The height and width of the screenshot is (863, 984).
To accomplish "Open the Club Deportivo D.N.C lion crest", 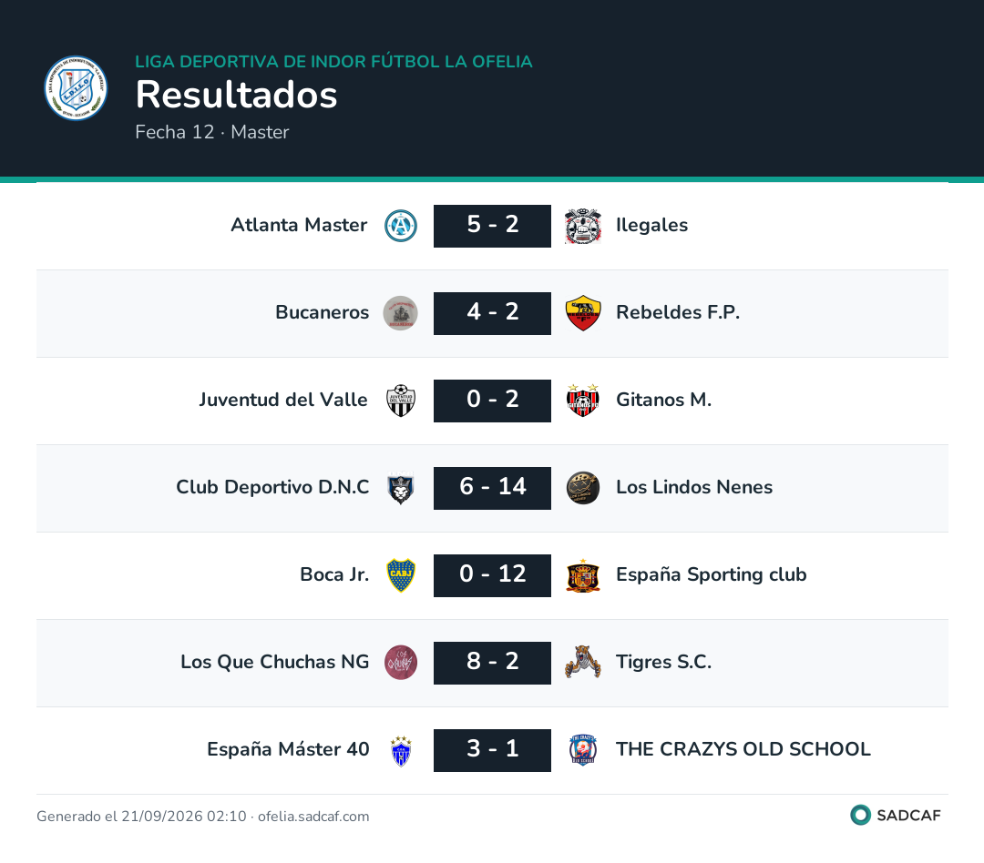I will (400, 488).
